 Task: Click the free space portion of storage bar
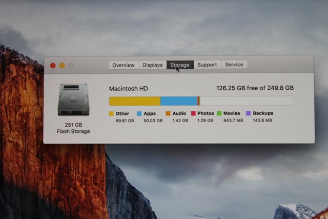click(247, 101)
